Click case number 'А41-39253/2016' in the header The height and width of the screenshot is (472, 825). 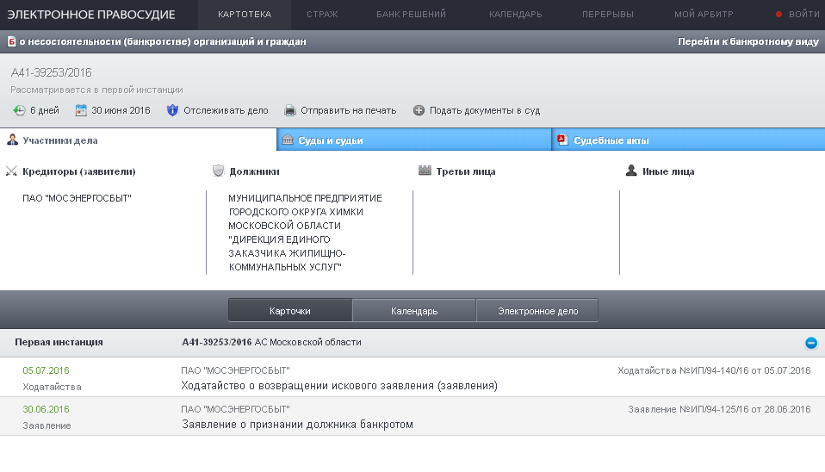(51, 72)
